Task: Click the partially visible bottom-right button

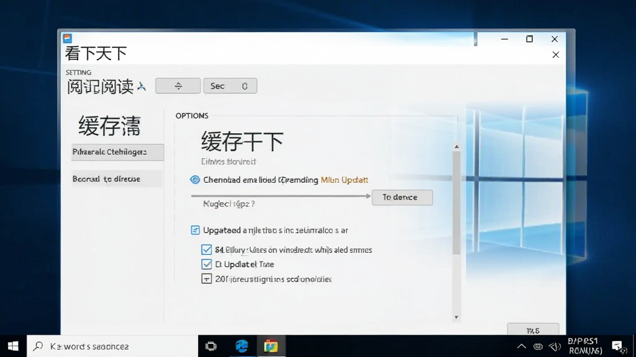Action: tap(533, 330)
